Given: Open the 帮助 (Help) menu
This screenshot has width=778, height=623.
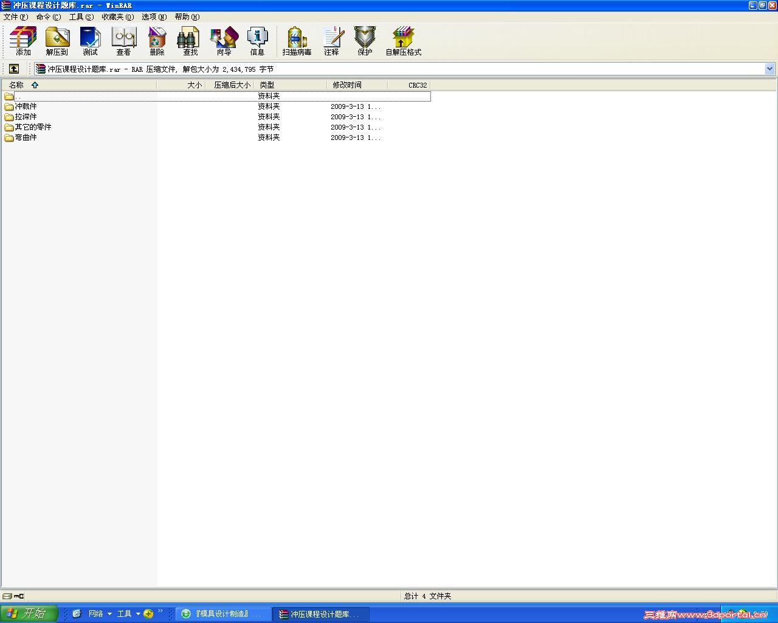Looking at the screenshot, I should [187, 17].
